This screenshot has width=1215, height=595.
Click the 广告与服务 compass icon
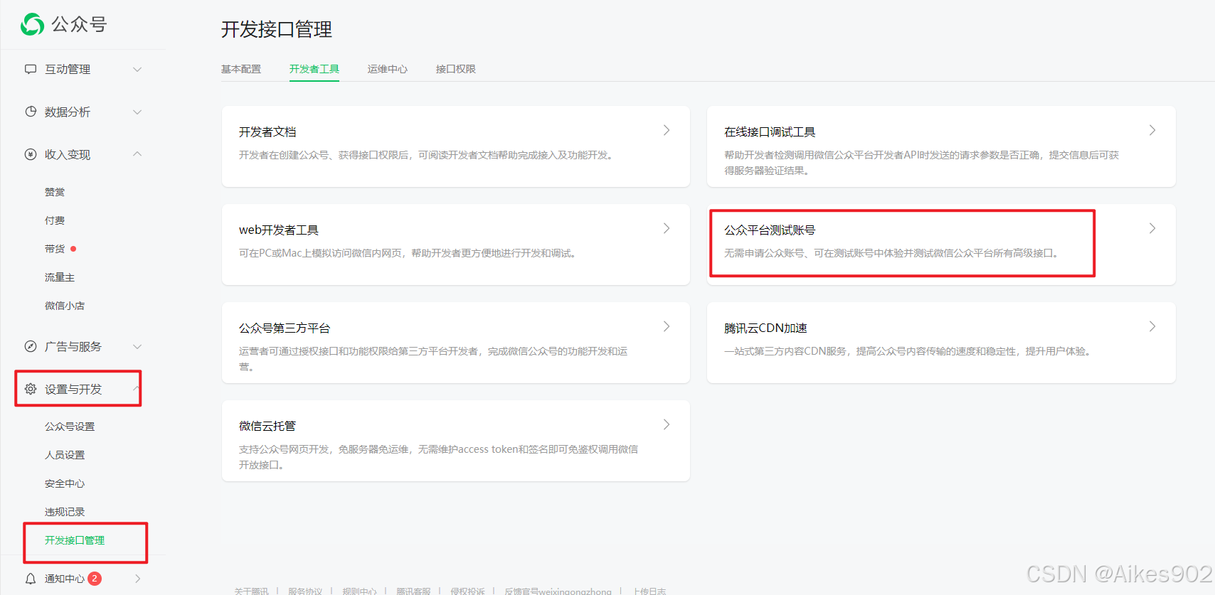(31, 346)
